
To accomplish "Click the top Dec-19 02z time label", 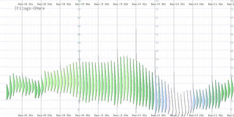I will pyautogui.click(x=63, y=4).
